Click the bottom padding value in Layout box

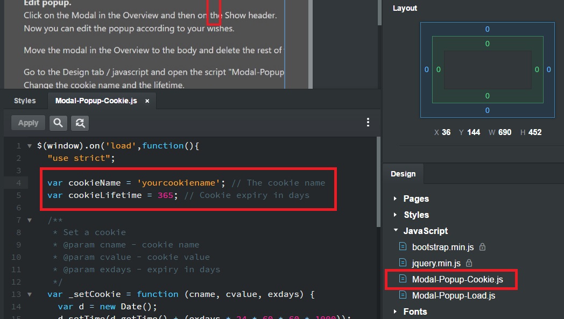coord(488,96)
